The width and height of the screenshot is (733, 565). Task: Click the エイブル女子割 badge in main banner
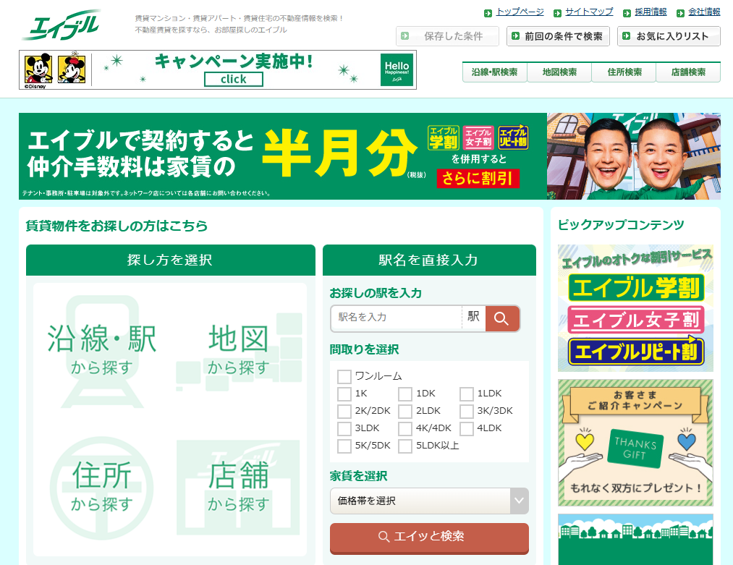coord(478,137)
